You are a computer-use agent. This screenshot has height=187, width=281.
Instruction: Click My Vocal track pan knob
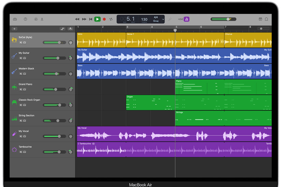tap(71, 136)
